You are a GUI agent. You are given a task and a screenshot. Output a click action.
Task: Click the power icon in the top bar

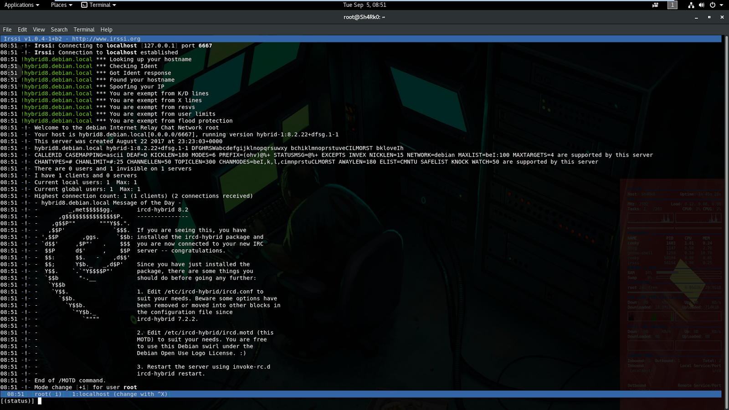tap(712, 5)
